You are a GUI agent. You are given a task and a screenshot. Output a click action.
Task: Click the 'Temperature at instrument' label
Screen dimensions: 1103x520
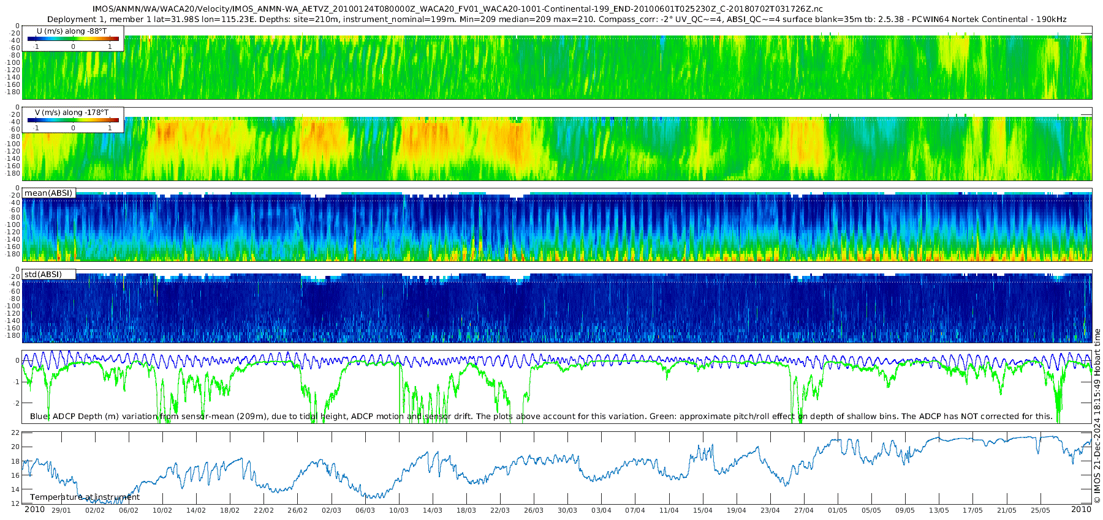click(x=85, y=497)
